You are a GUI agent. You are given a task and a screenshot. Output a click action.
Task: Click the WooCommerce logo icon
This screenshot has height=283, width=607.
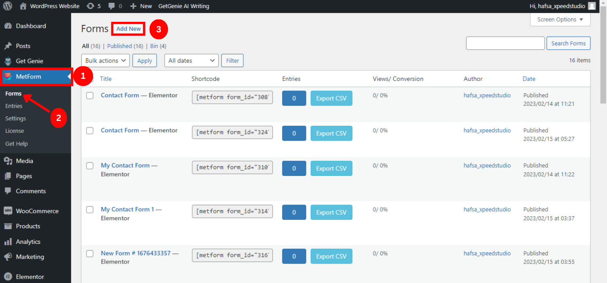(x=8, y=211)
